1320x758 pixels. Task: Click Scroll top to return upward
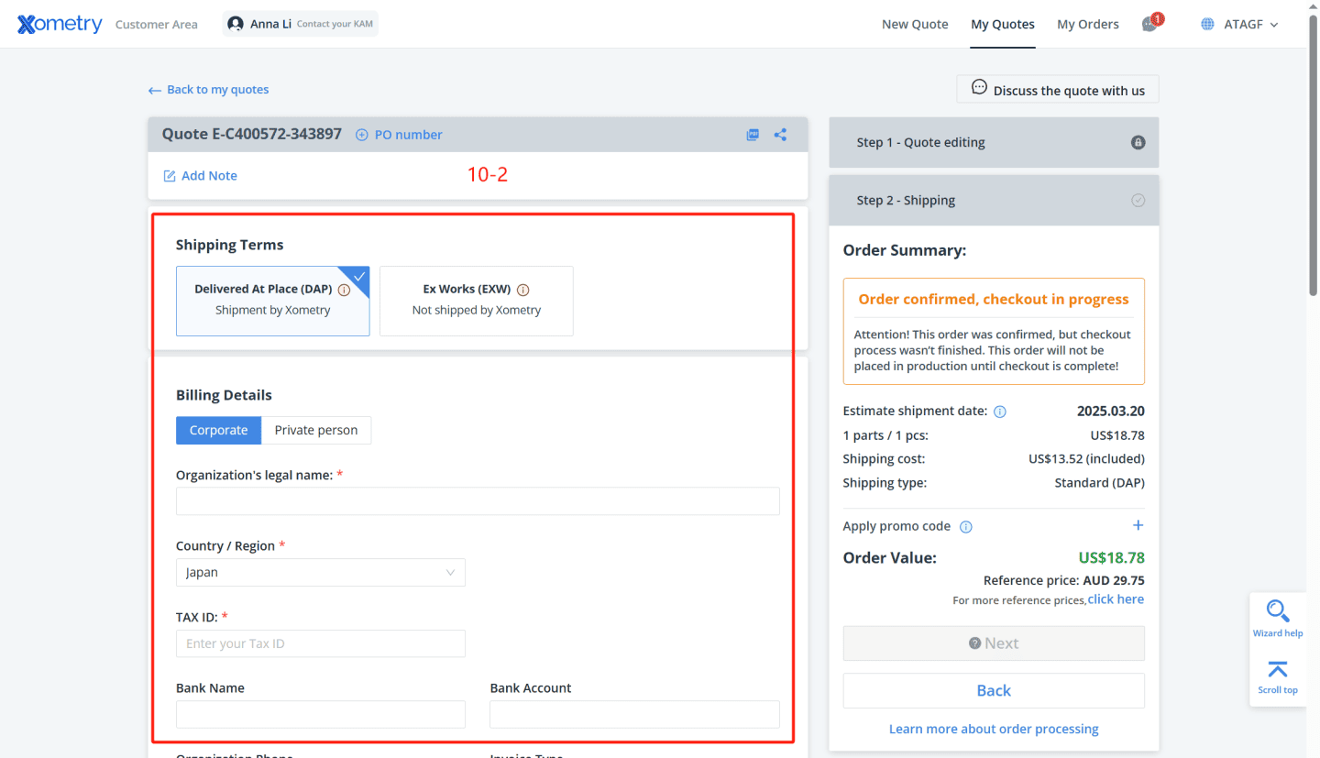click(1278, 676)
